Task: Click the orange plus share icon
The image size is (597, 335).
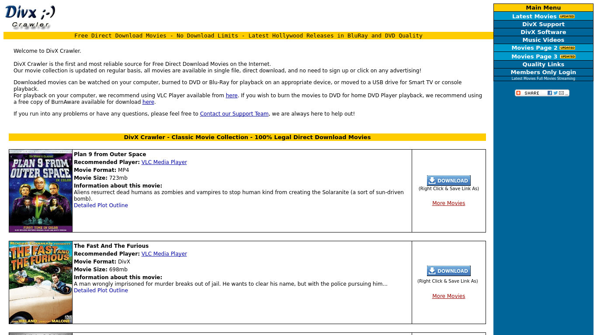Action: [x=519, y=93]
